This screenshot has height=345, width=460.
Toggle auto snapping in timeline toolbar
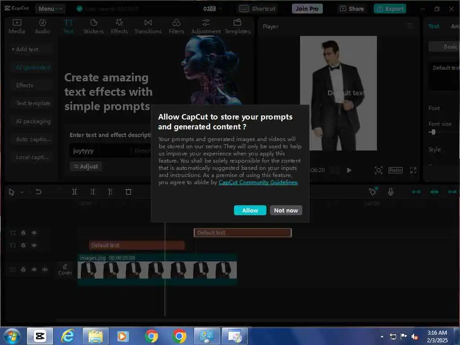point(434,192)
